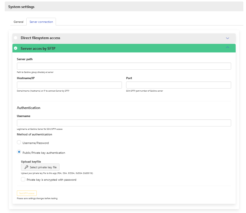Click the 'Loginname at Galène Server' hint
This screenshot has height=213, width=246.
[x=40, y=129]
